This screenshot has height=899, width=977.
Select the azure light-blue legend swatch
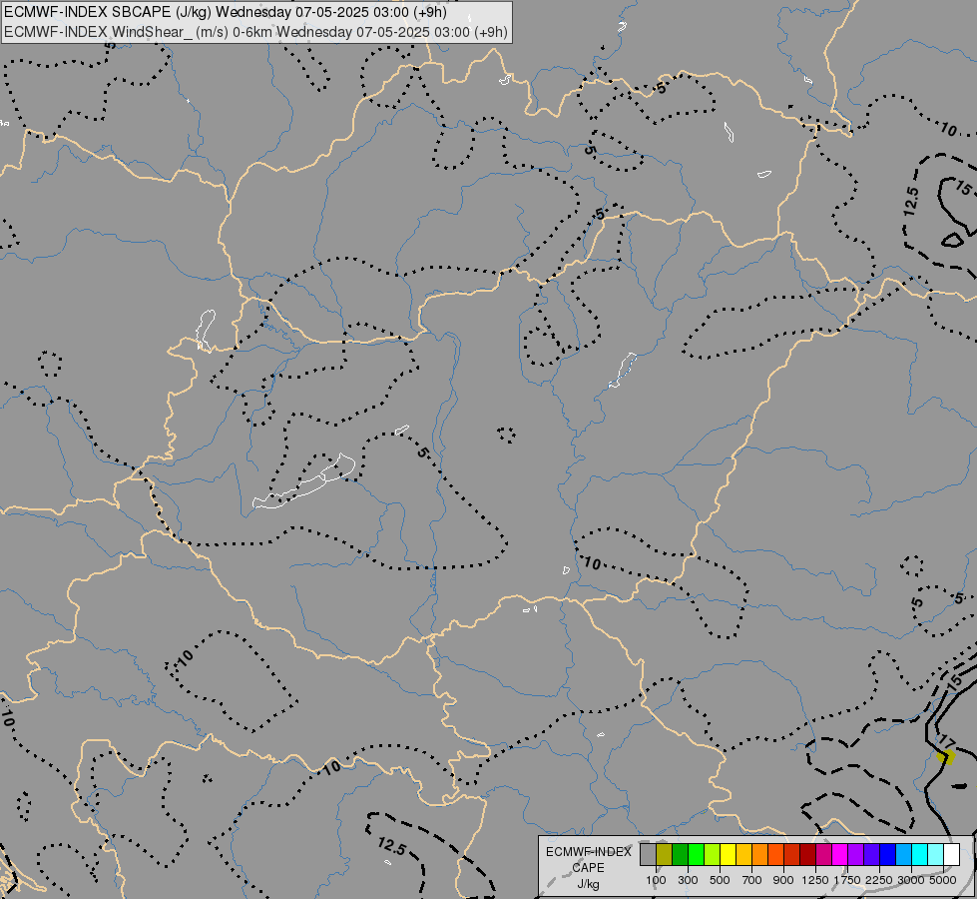pyautogui.click(x=903, y=854)
